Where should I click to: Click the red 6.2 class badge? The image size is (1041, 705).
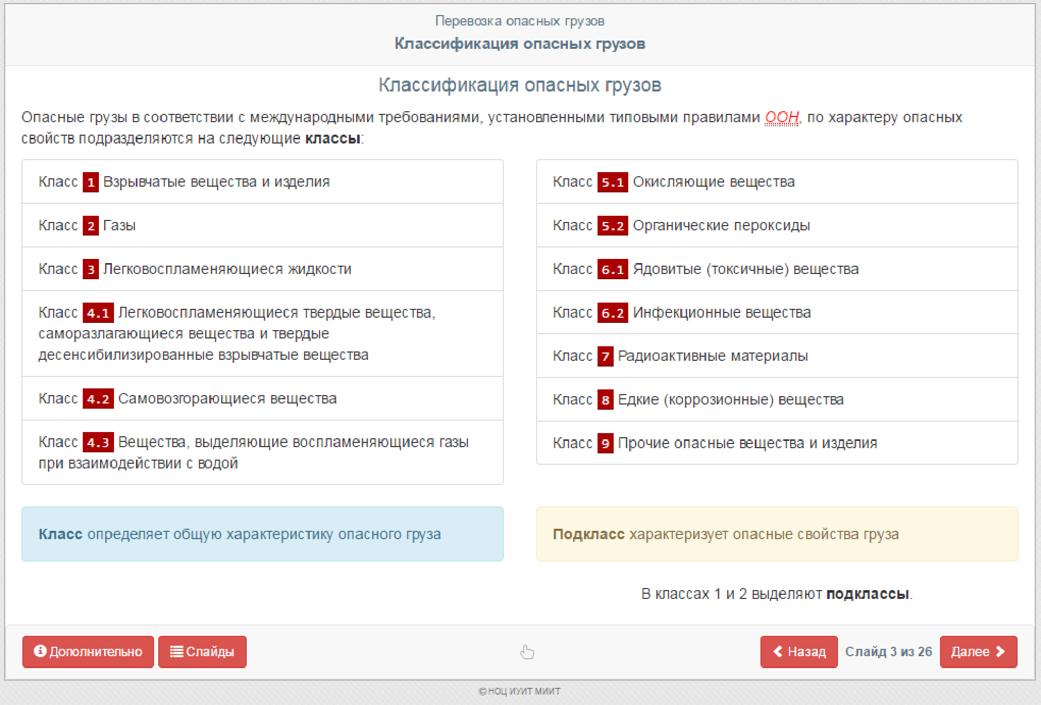612,313
